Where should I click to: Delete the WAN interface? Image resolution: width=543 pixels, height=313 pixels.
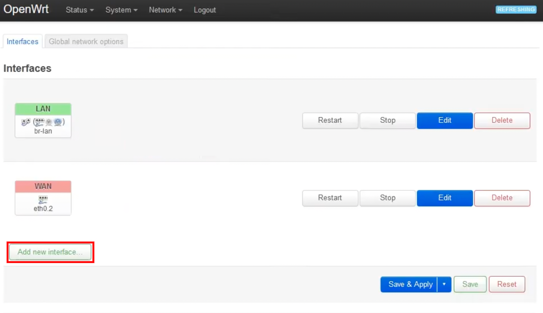(502, 198)
